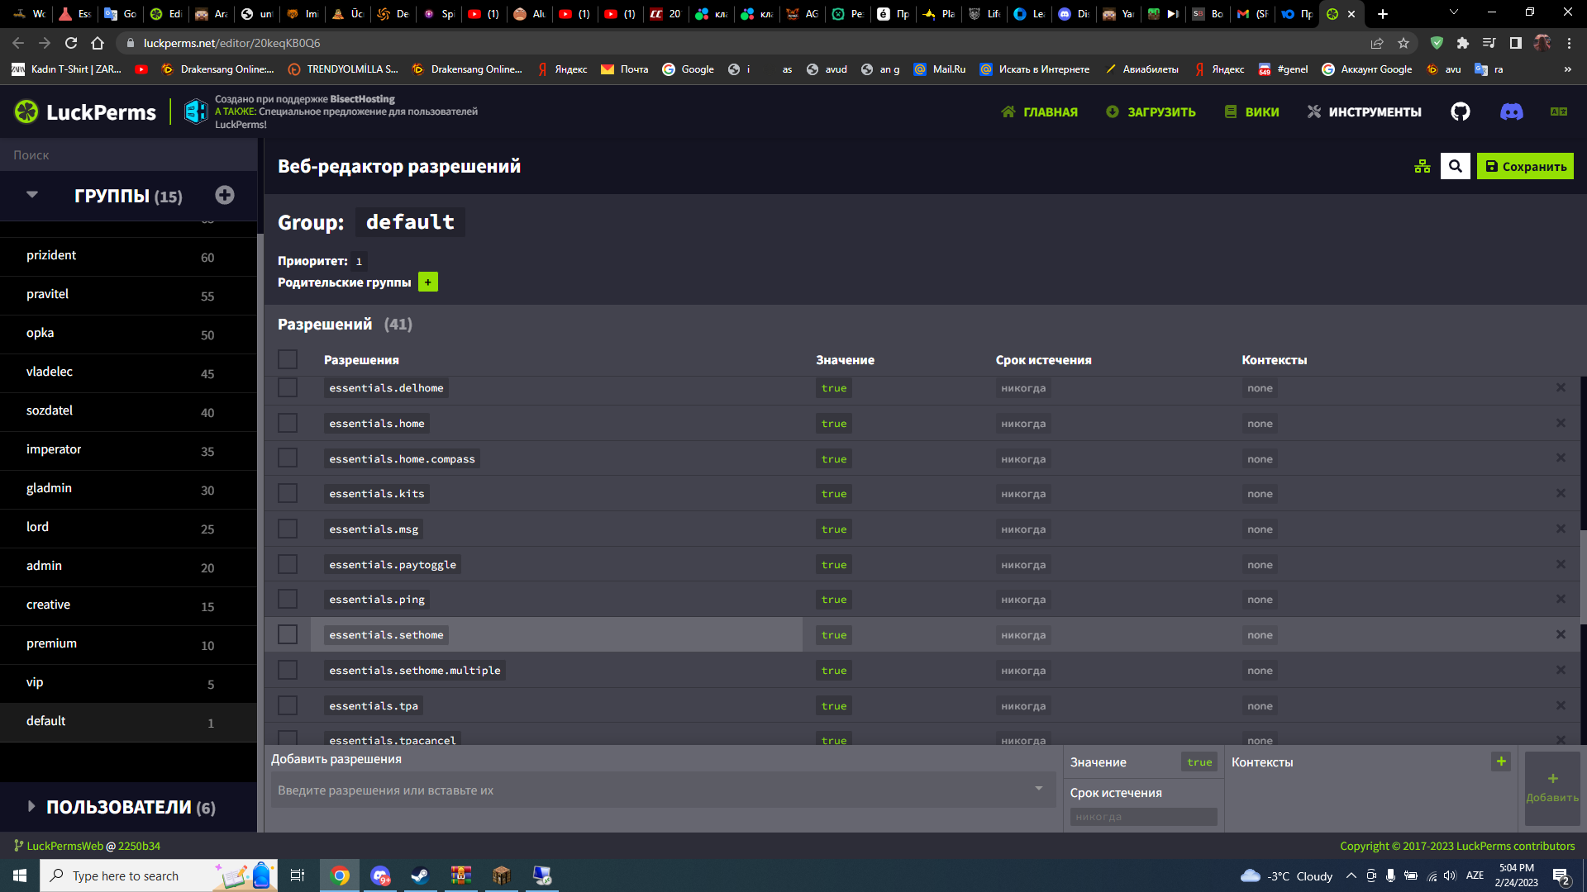Open the Mail.Ru bookmark
Screen dimensions: 1587x892
click(x=939, y=69)
